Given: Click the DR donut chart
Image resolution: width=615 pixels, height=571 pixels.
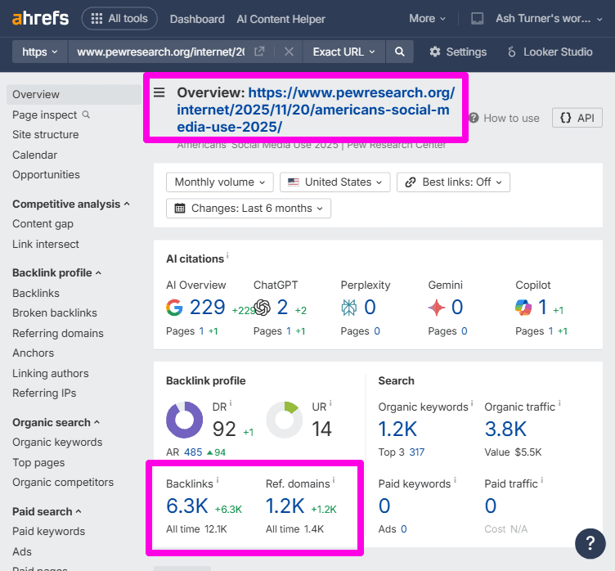Looking at the screenshot, I should [184, 420].
